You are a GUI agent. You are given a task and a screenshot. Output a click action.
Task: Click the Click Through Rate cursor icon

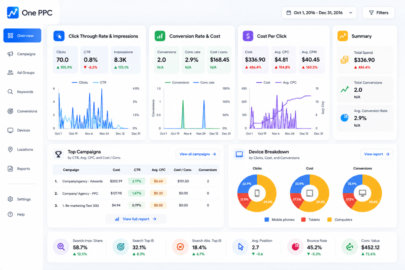coord(59,36)
